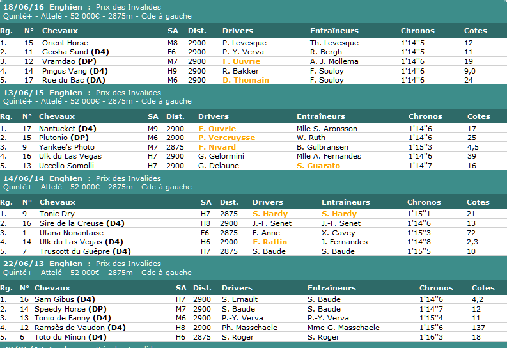Open F. Ouvrie link in Vramdao row
Viewport: 507px width, 348px height.
coord(241,61)
